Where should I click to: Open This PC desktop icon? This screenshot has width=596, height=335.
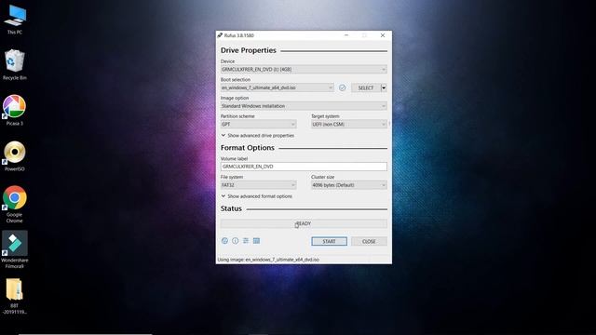(x=15, y=20)
